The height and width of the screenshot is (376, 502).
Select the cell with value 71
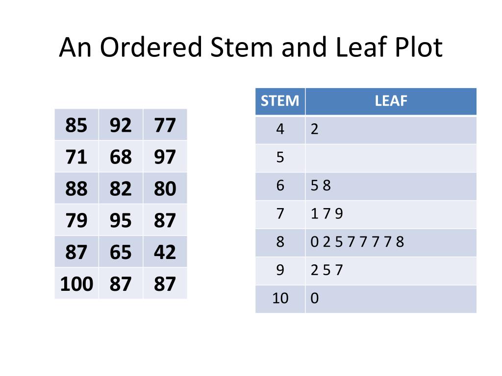click(x=76, y=157)
